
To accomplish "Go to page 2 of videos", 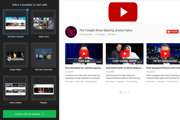I will pyautogui.click(x=125, y=92).
